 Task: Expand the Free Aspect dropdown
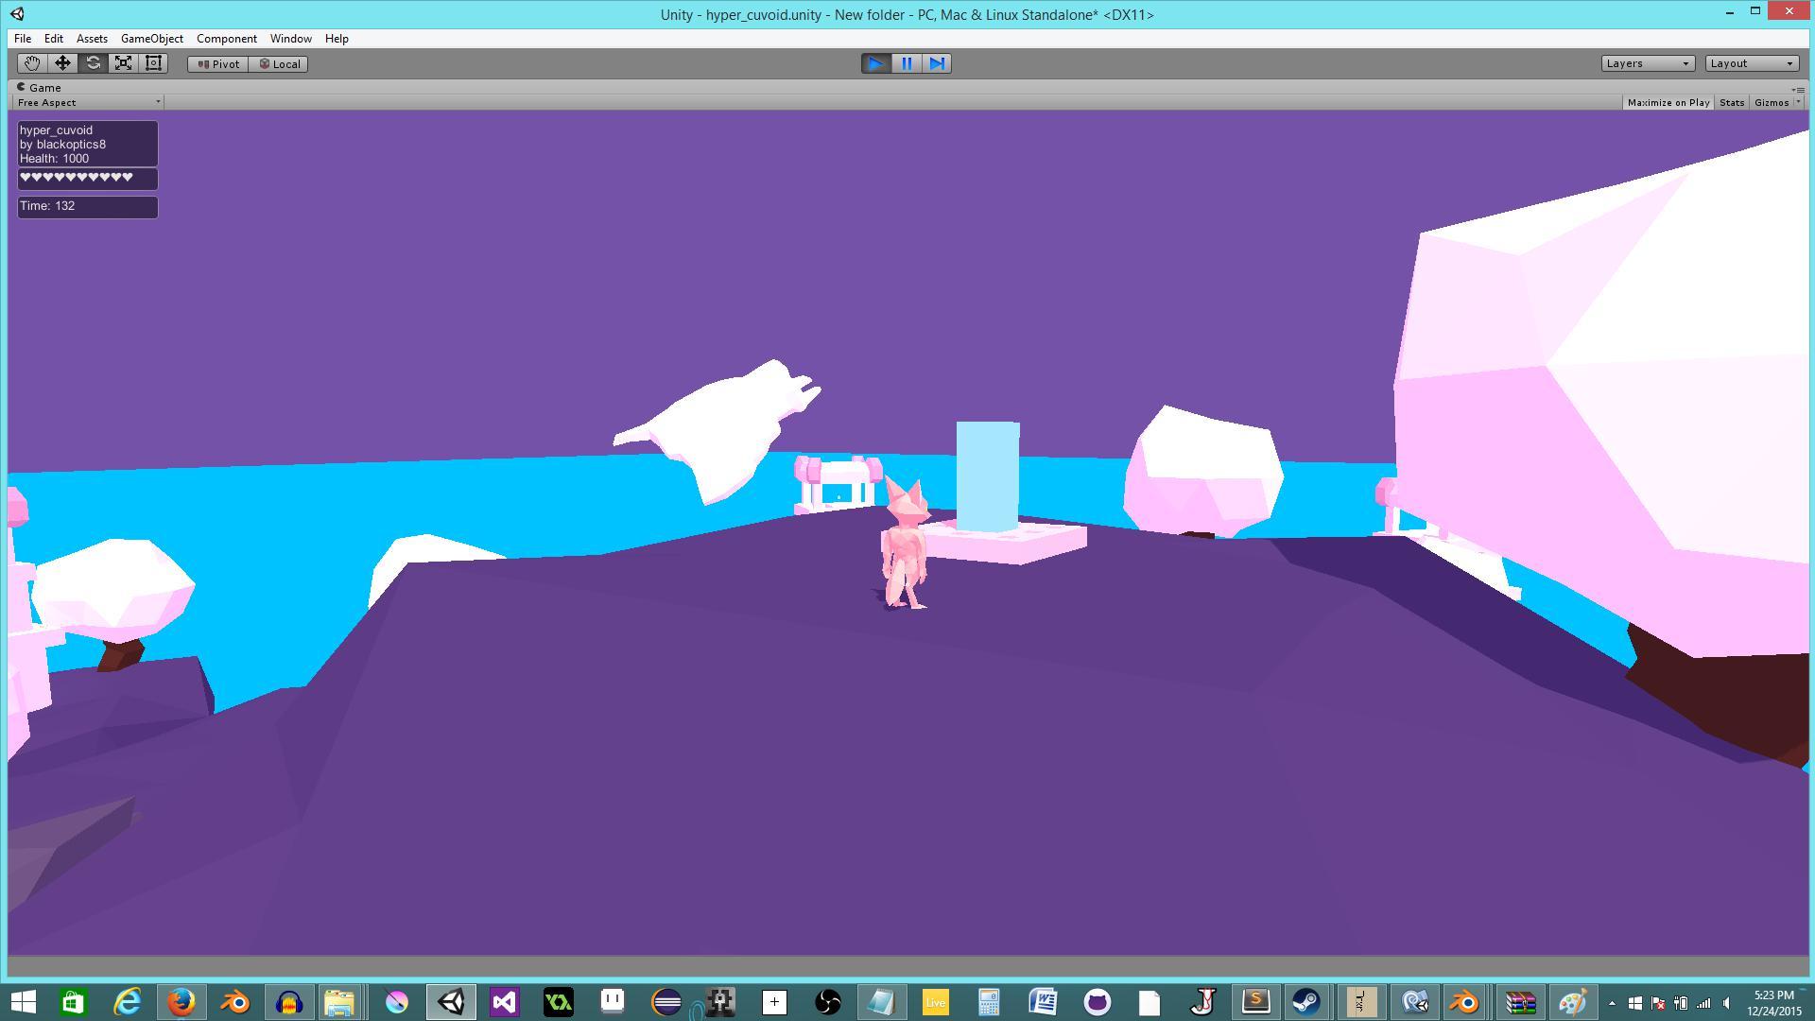click(x=88, y=102)
